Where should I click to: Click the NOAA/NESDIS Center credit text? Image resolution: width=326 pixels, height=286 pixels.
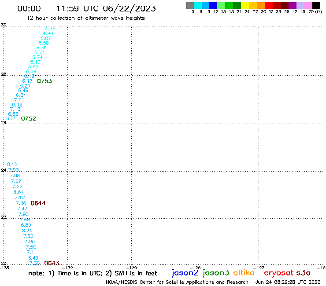[177, 282]
